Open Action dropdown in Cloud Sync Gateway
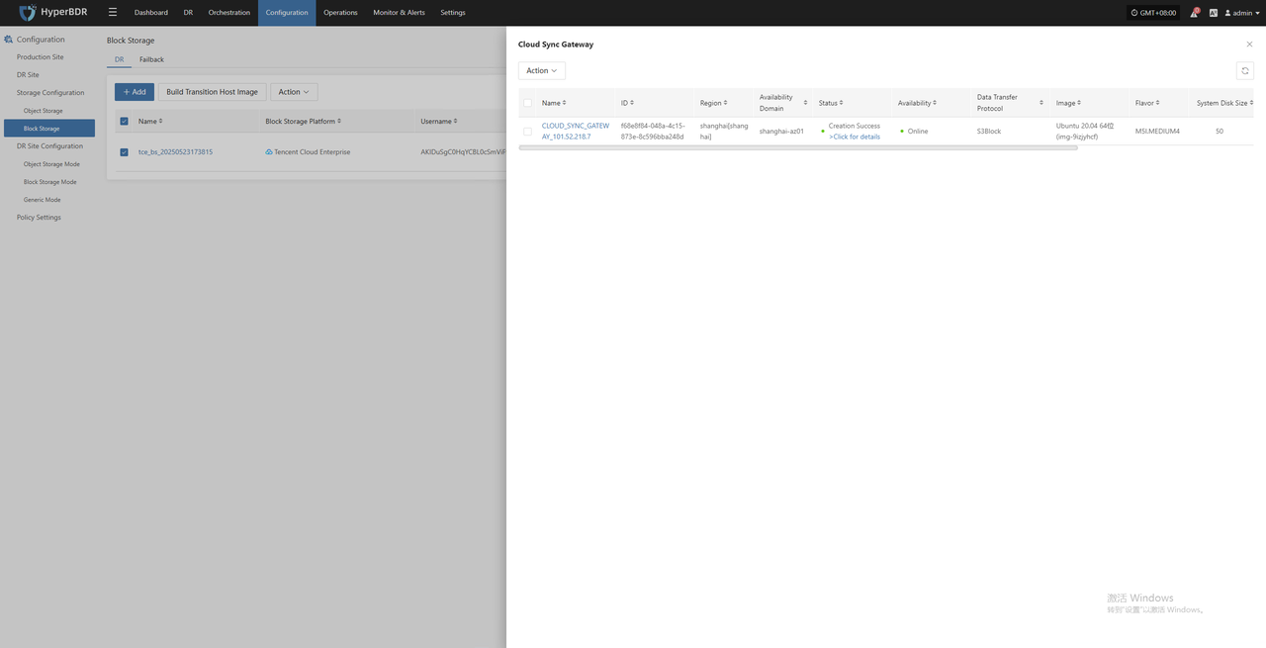 [x=542, y=70]
